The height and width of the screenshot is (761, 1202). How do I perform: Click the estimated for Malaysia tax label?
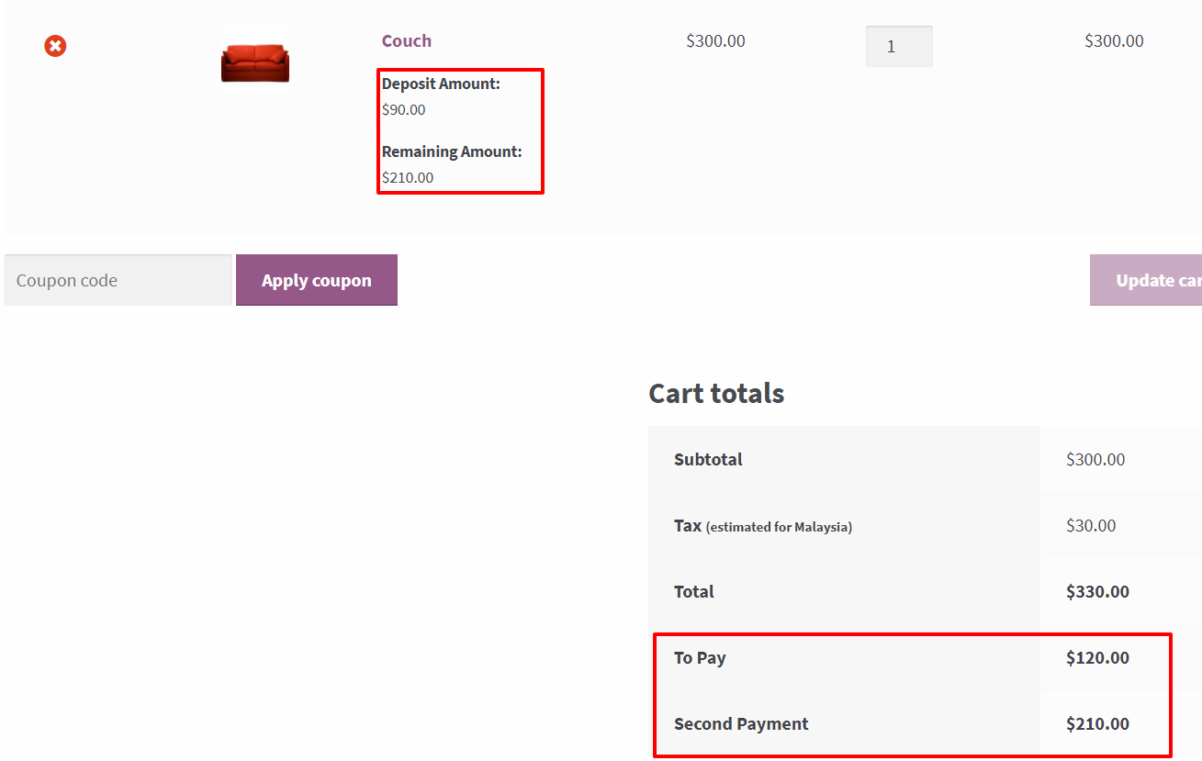(779, 527)
